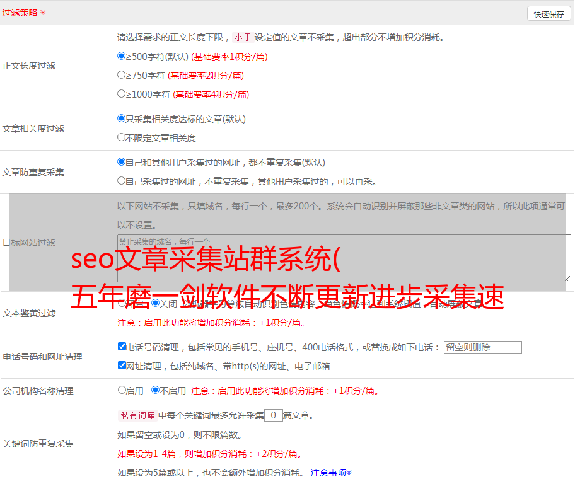Viewport: 575px width, 484px height.
Task: Click the 快速保存 button
Action: [548, 14]
